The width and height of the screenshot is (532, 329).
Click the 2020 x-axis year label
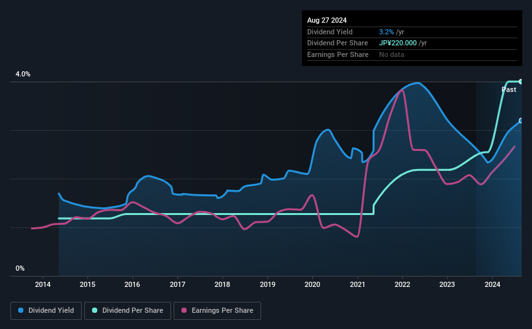click(312, 284)
